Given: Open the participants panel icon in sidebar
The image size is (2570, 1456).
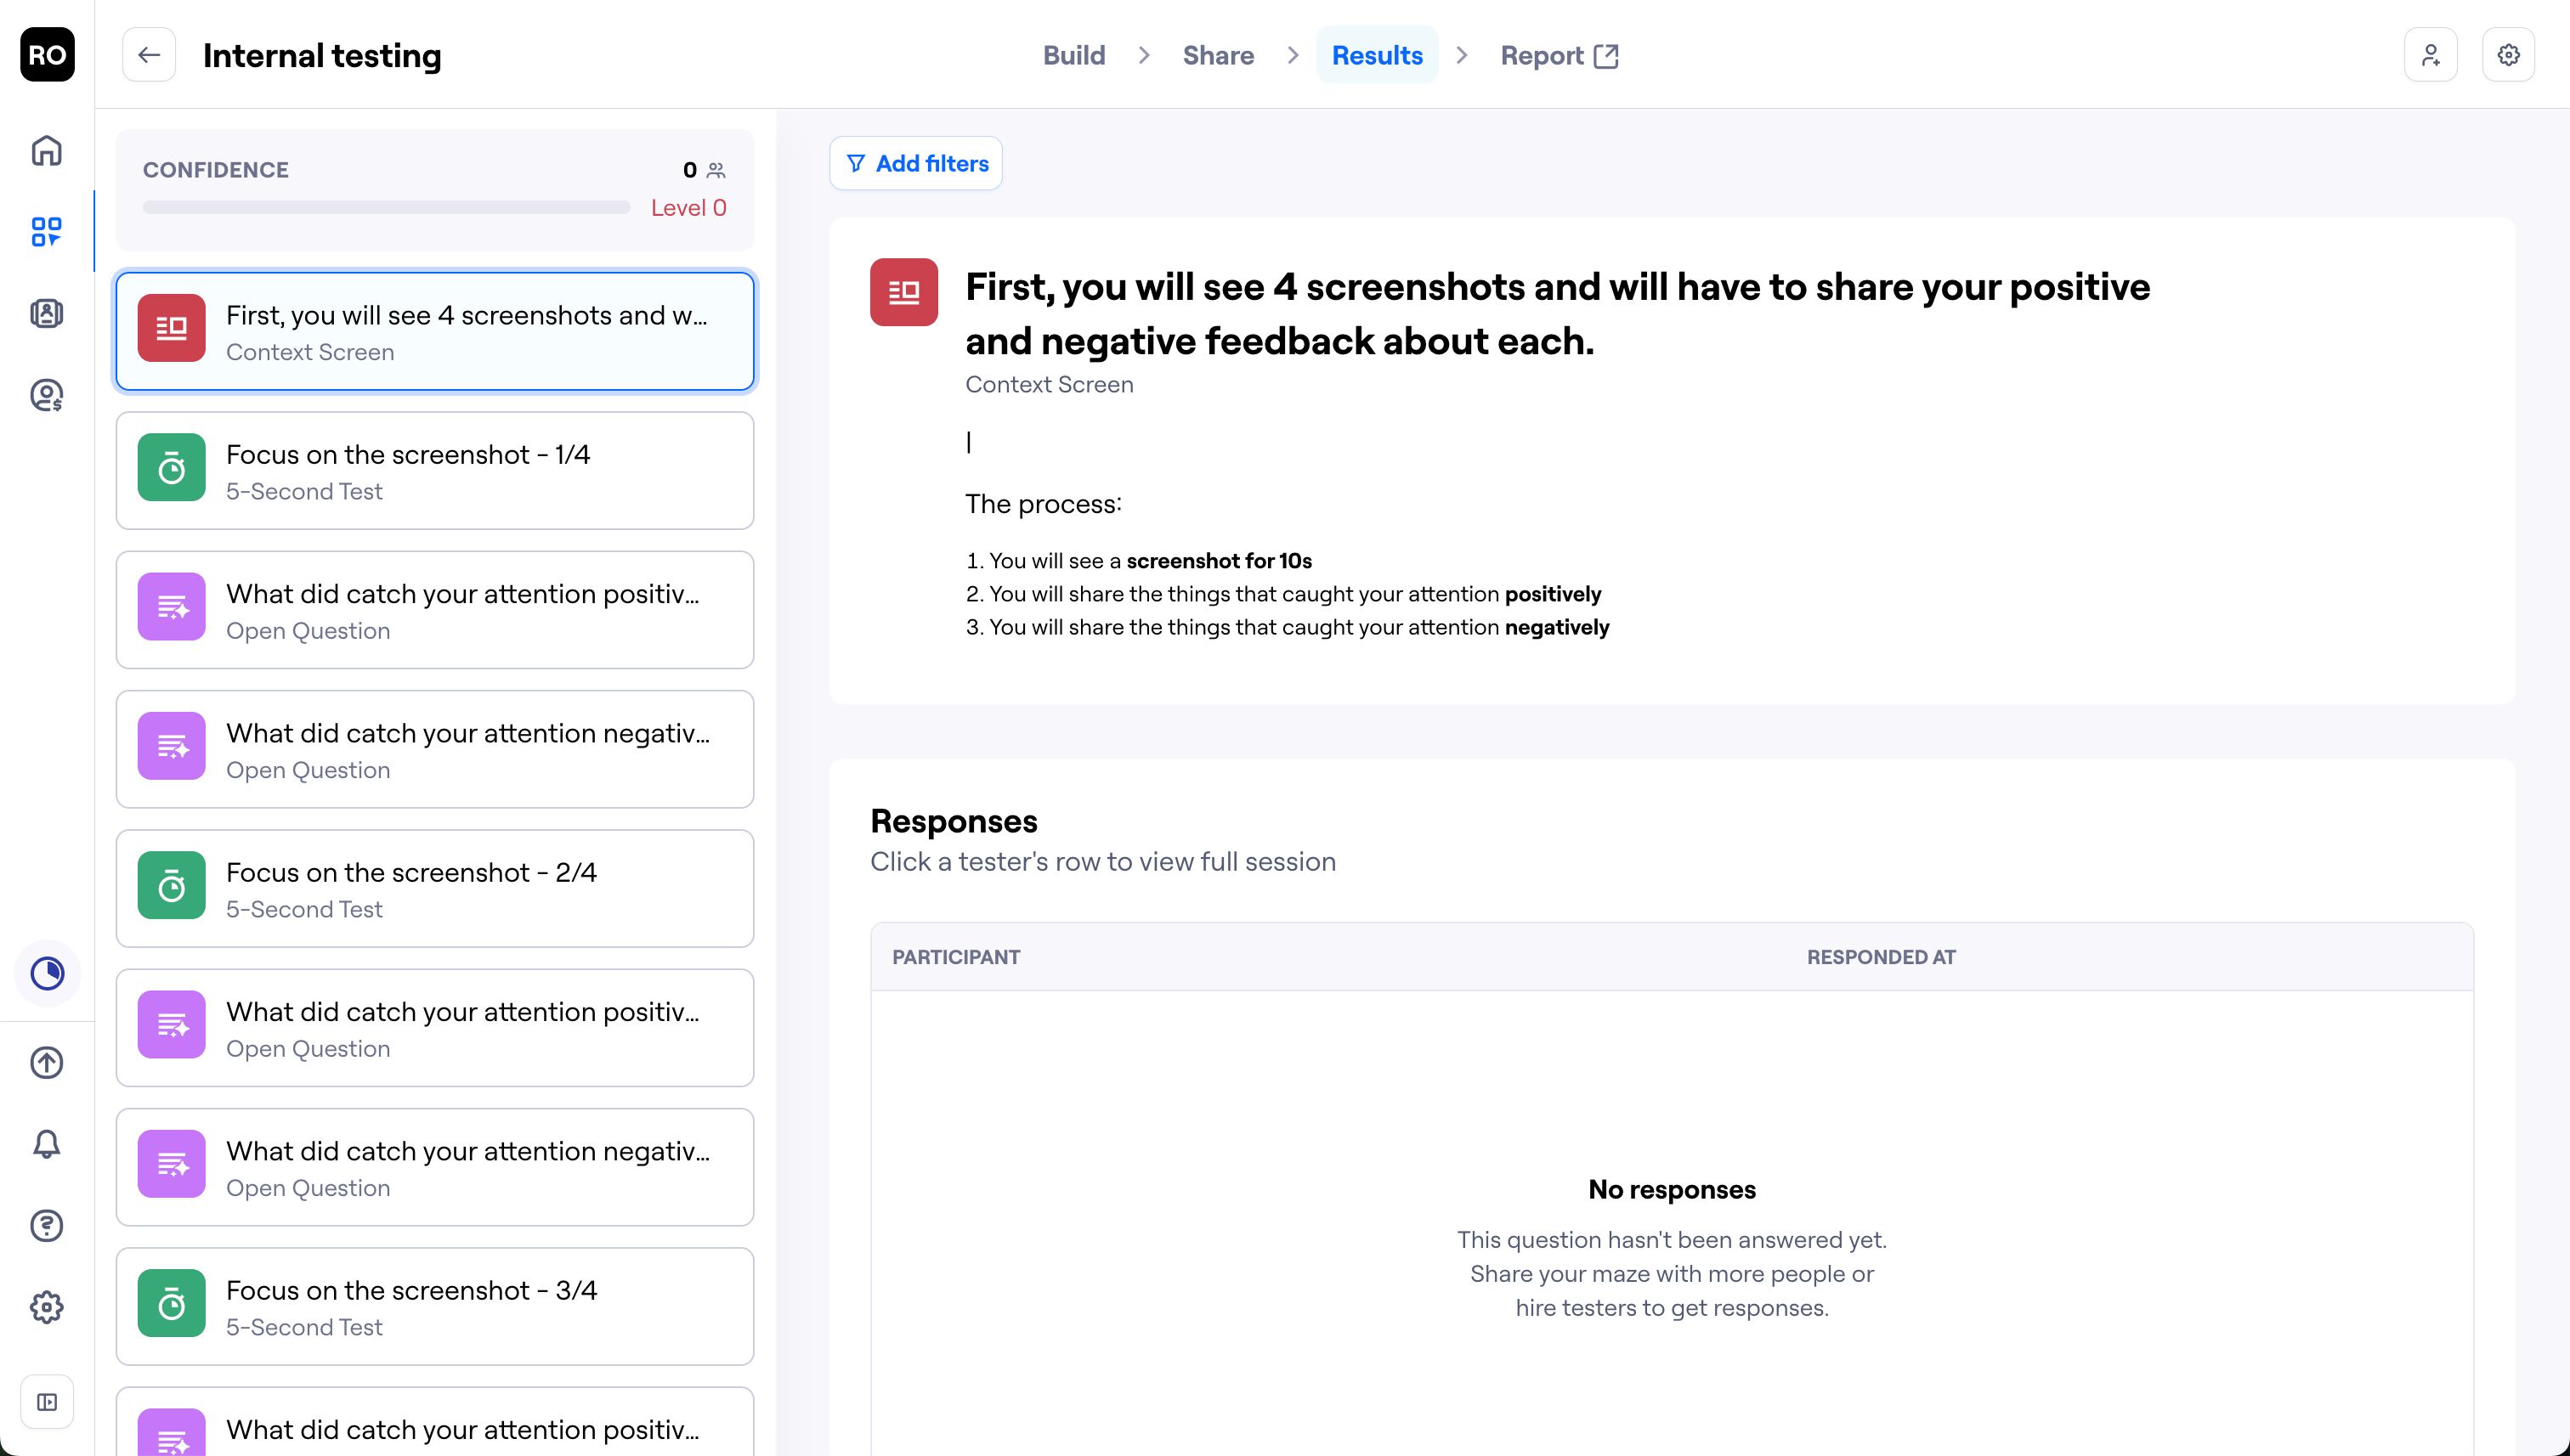Looking at the screenshot, I should (x=47, y=314).
